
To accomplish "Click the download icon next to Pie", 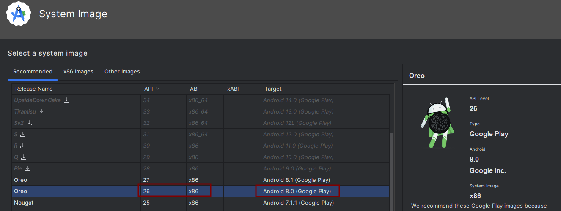I will point(27,169).
